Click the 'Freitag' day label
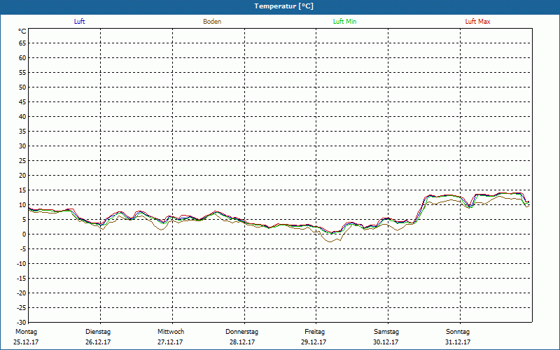The height and width of the screenshot is (350, 560). click(x=314, y=332)
